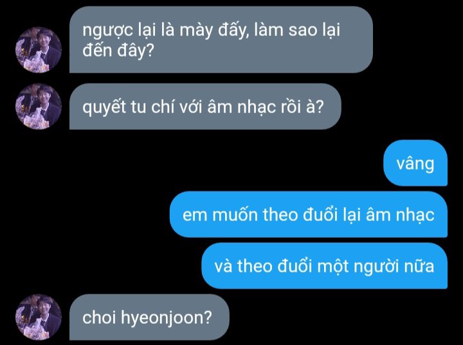This screenshot has width=463, height=345.
Task: Tap the 'em muốn theo đuổi lại âm nhạc' bubble
Action: coord(308,215)
